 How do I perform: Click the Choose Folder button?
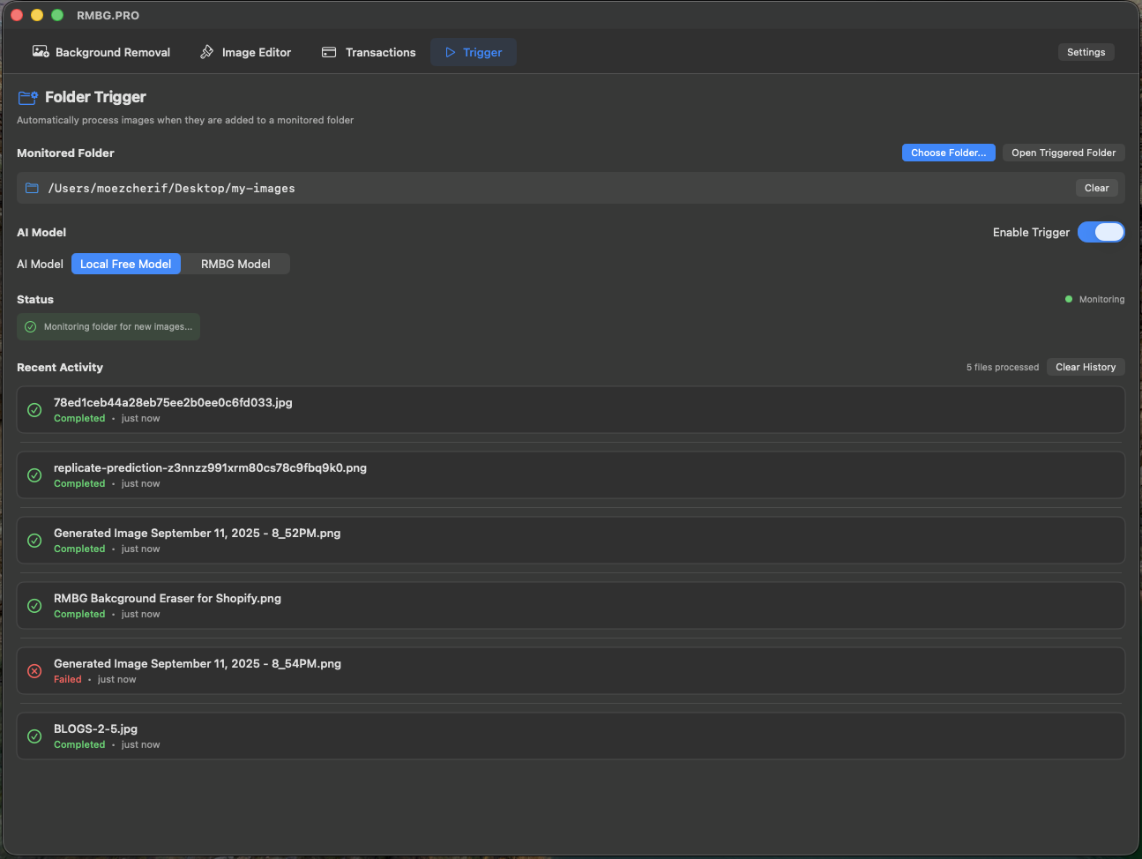(949, 153)
